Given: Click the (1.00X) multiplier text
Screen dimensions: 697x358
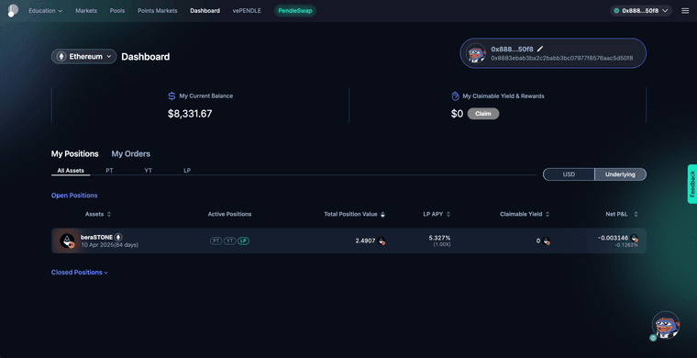Looking at the screenshot, I should (x=442, y=244).
